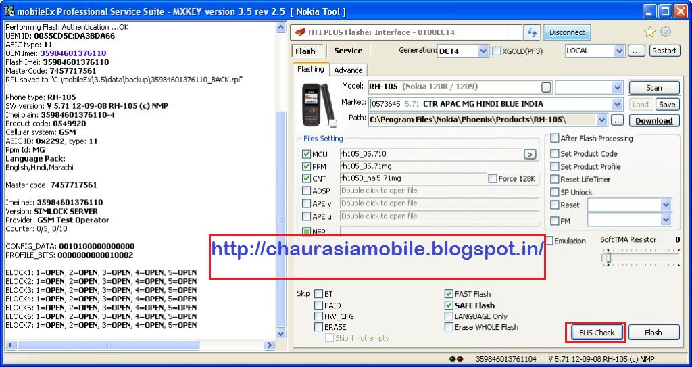Disable the SAFE Flash checkbox
This screenshot has height=367, width=692.
[x=449, y=305]
